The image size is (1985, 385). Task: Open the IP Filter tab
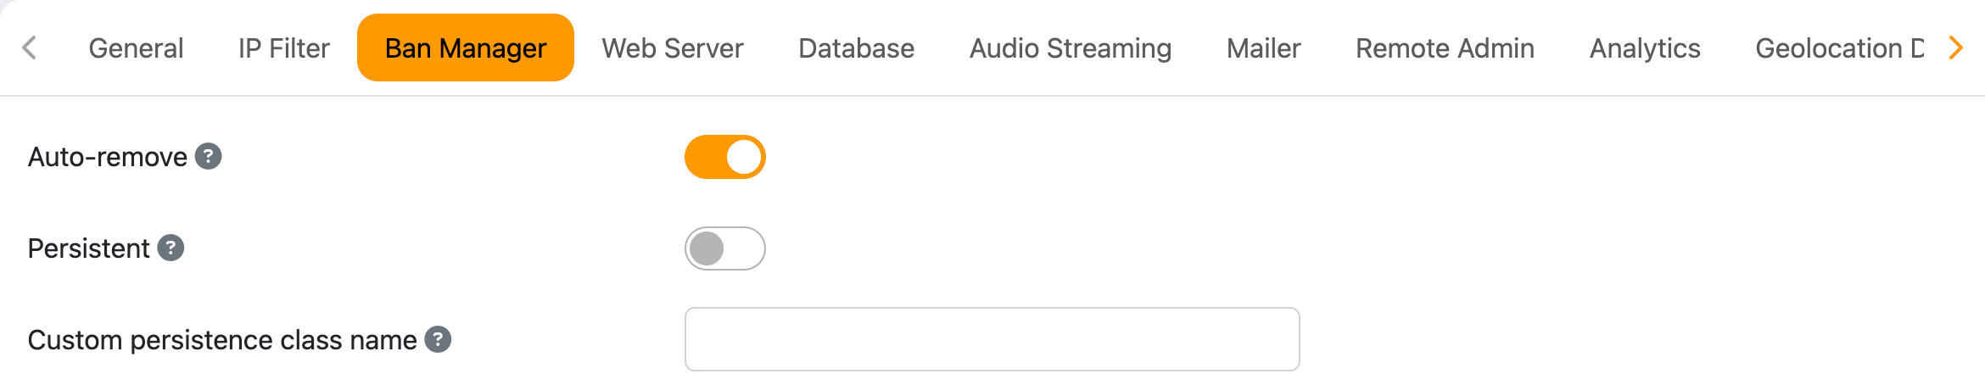[x=283, y=48]
